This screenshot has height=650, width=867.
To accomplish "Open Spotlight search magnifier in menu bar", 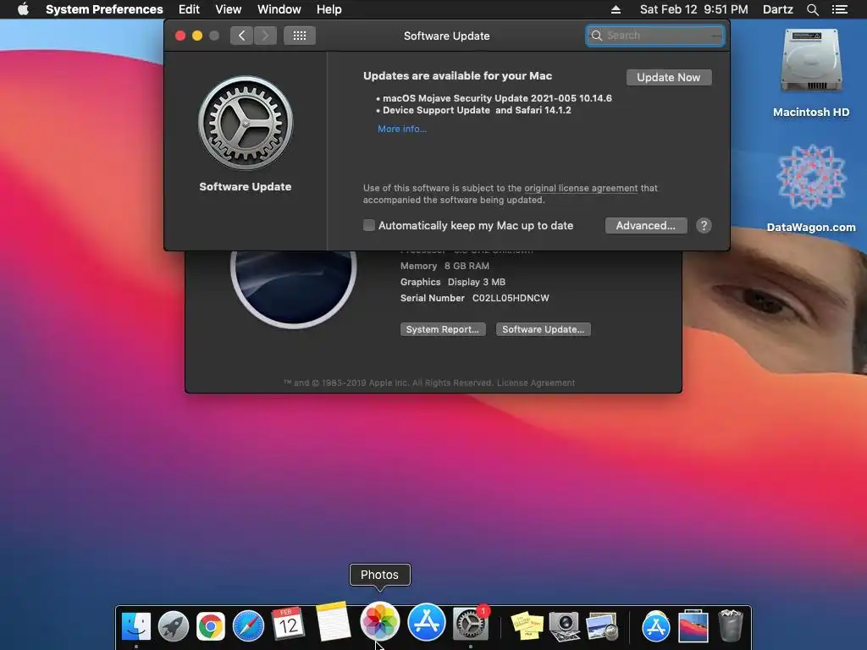I will click(x=812, y=9).
